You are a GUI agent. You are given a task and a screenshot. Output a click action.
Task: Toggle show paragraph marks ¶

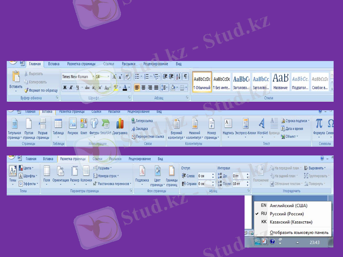click(x=186, y=77)
